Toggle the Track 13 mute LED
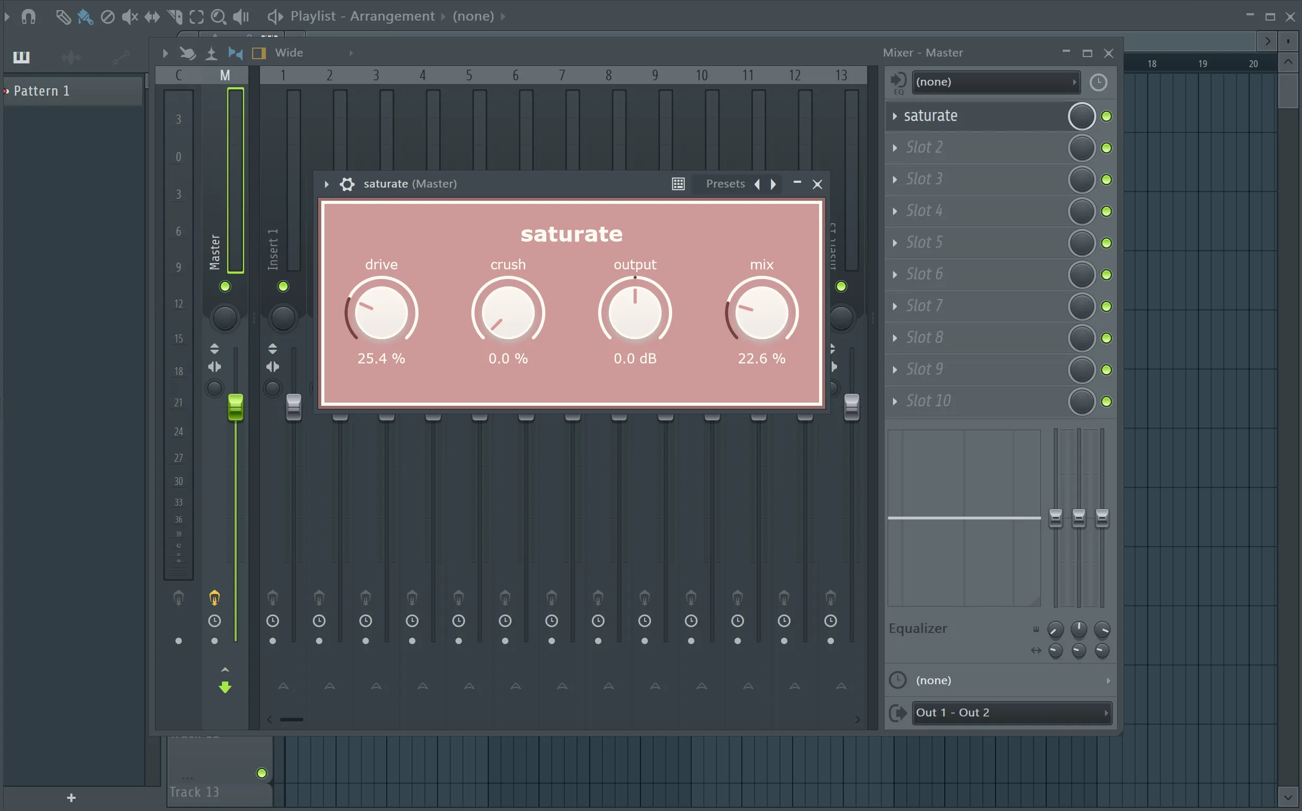Viewport: 1302px width, 811px height. [x=262, y=773]
